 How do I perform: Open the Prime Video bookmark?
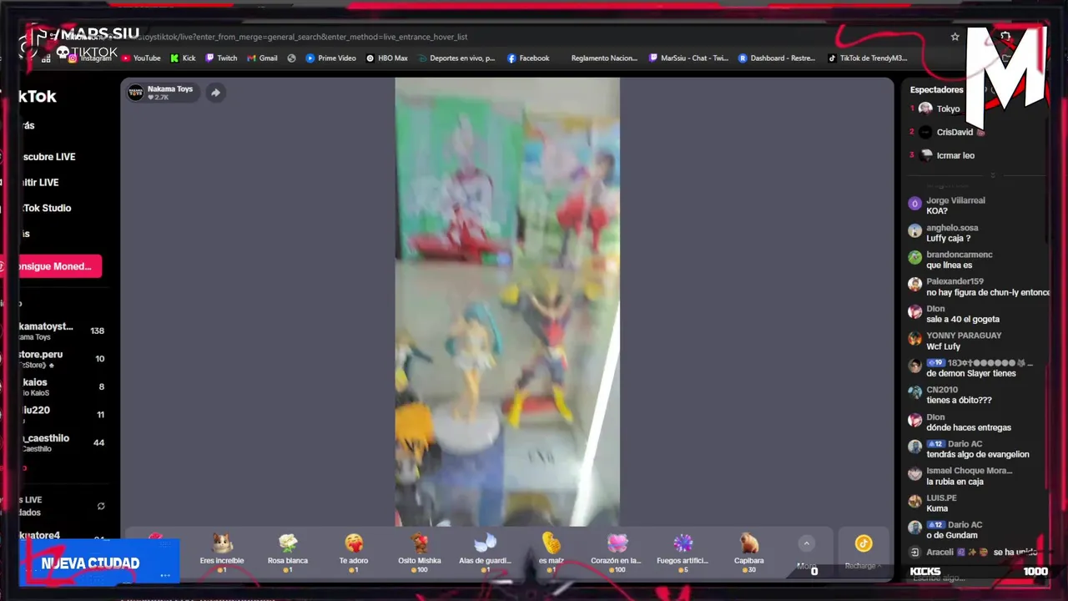click(331, 58)
